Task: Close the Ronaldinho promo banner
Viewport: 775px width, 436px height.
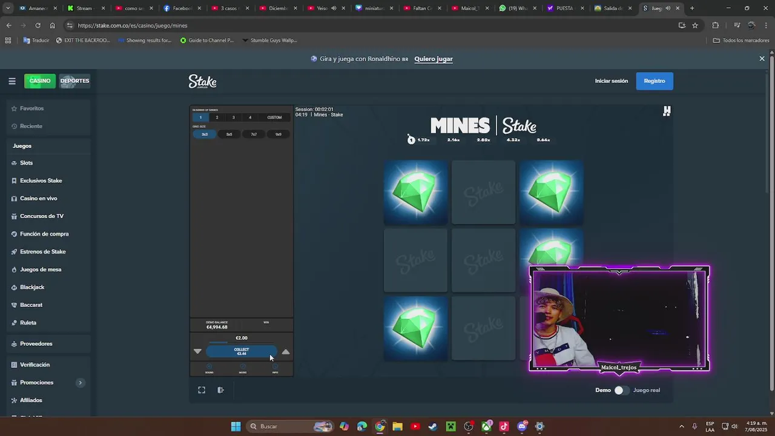Action: point(762,59)
